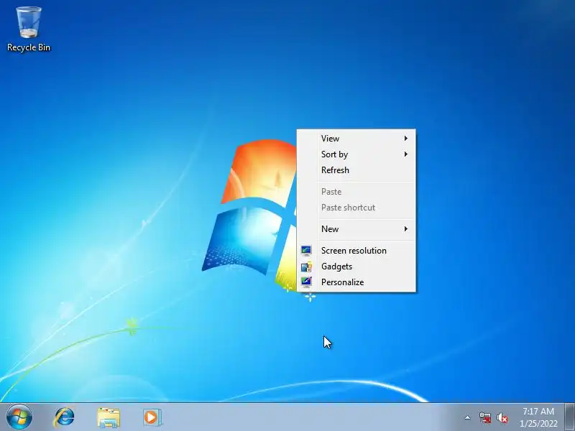Launch Windows Media Player from the taskbar

tap(152, 417)
